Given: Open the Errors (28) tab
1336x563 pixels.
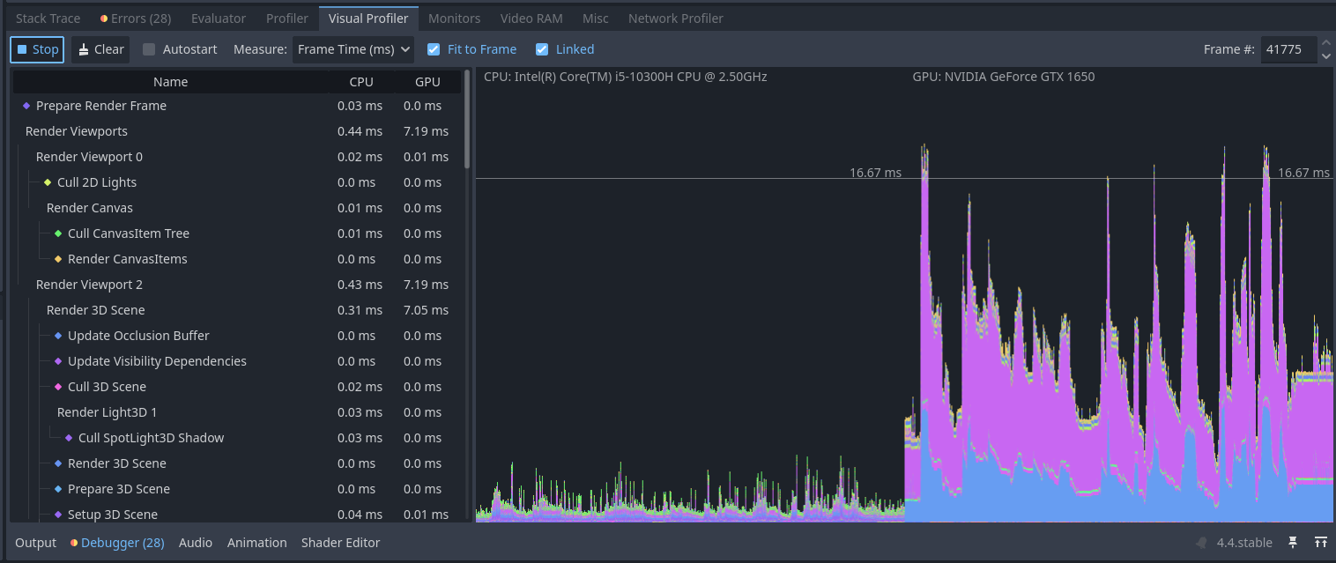Looking at the screenshot, I should click(x=136, y=18).
